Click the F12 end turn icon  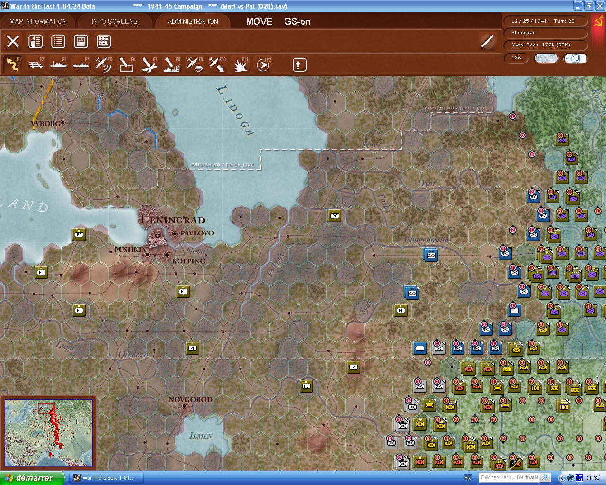tap(263, 64)
